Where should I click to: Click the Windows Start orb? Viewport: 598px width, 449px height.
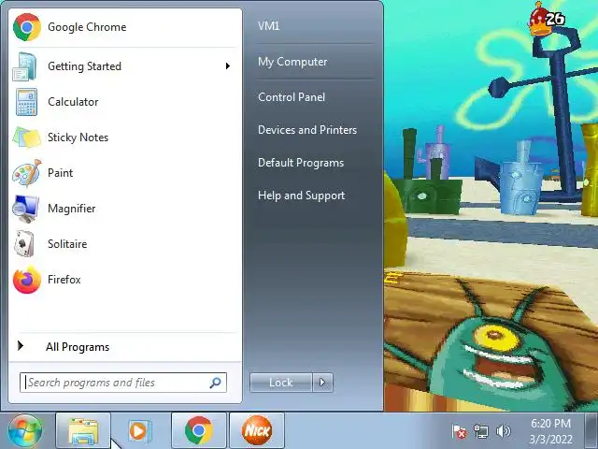click(x=25, y=430)
